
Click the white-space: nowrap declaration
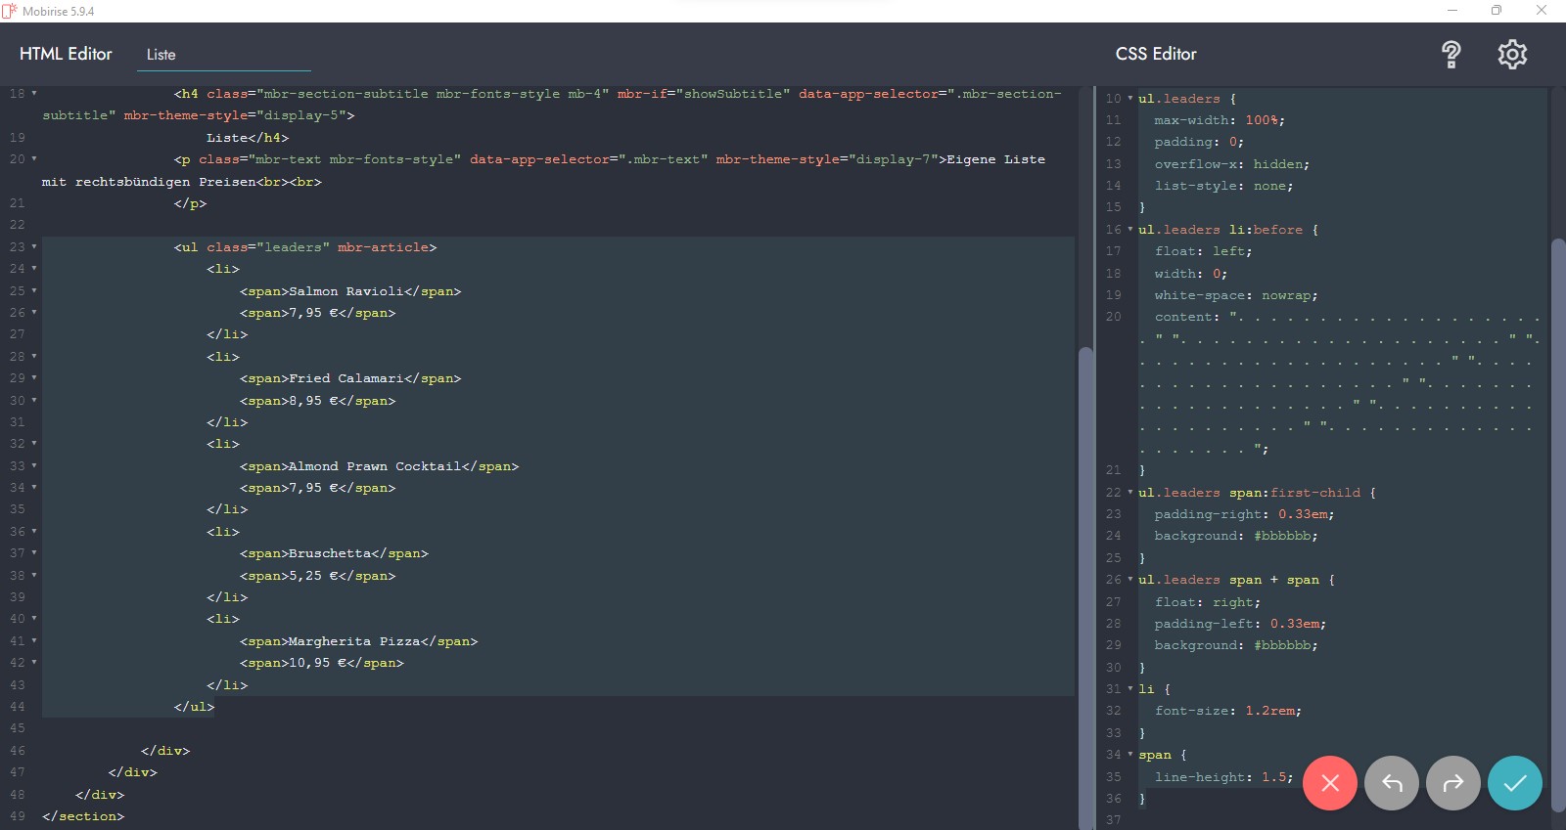[1236, 295]
